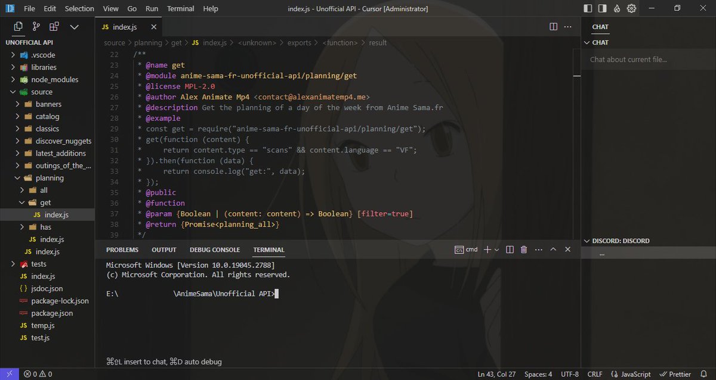Open the Extensions view
Viewport: 716px width, 380px height.
54,27
